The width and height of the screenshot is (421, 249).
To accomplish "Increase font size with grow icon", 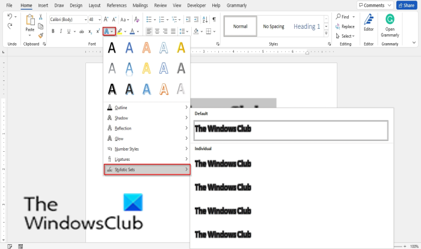I will [x=106, y=19].
